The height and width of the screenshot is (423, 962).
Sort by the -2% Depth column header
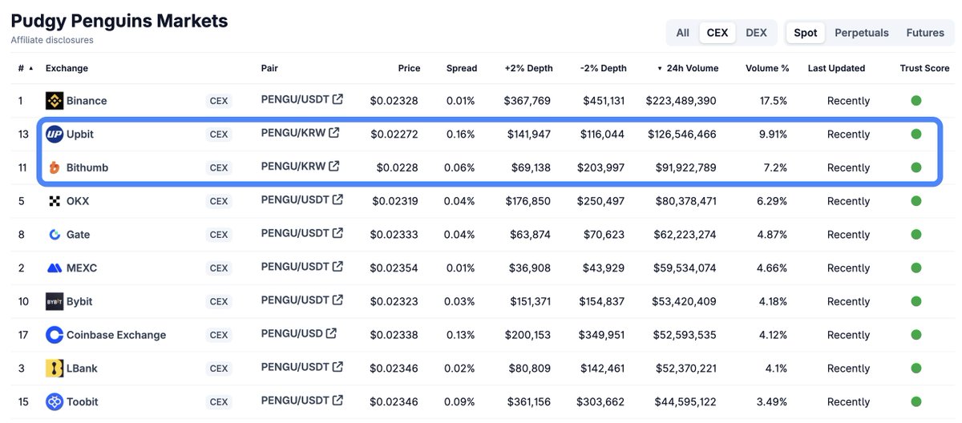pyautogui.click(x=604, y=68)
